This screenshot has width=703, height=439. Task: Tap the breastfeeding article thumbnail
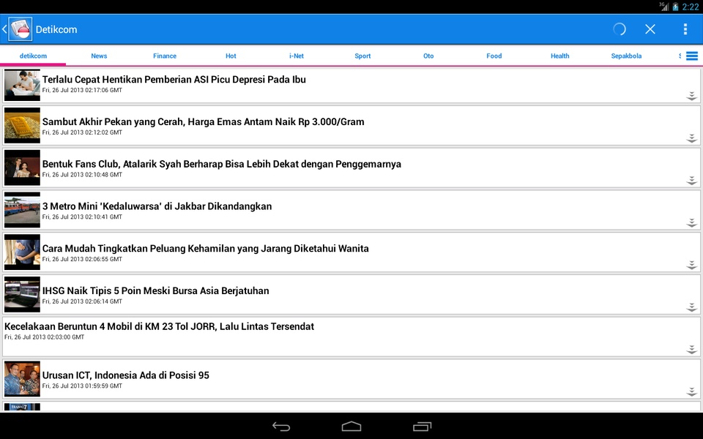tap(22, 85)
